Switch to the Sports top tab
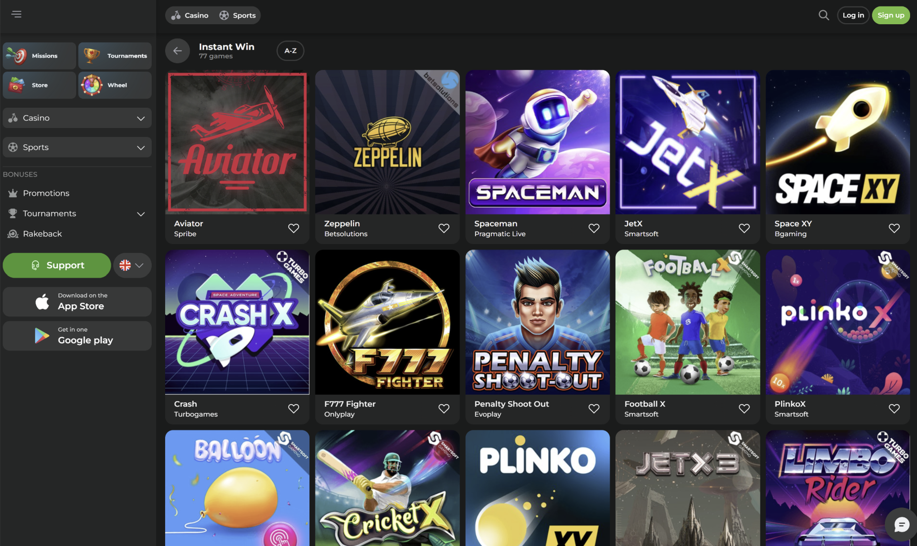The height and width of the screenshot is (546, 917). pos(238,15)
